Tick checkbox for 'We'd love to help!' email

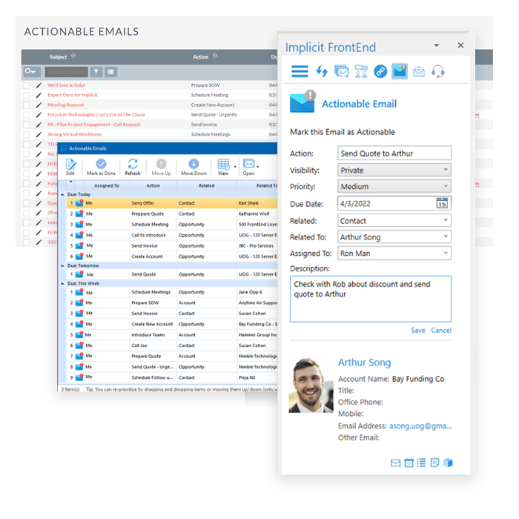(x=27, y=85)
